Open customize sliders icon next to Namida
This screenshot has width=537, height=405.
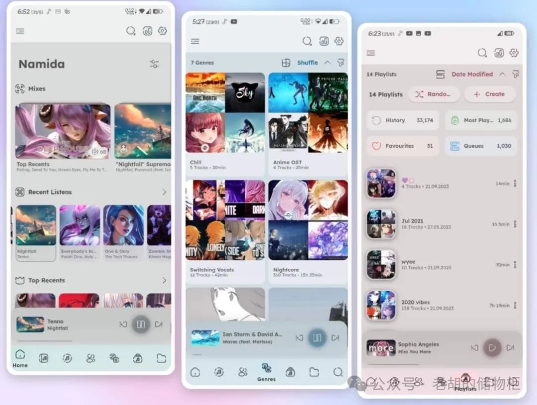(154, 64)
